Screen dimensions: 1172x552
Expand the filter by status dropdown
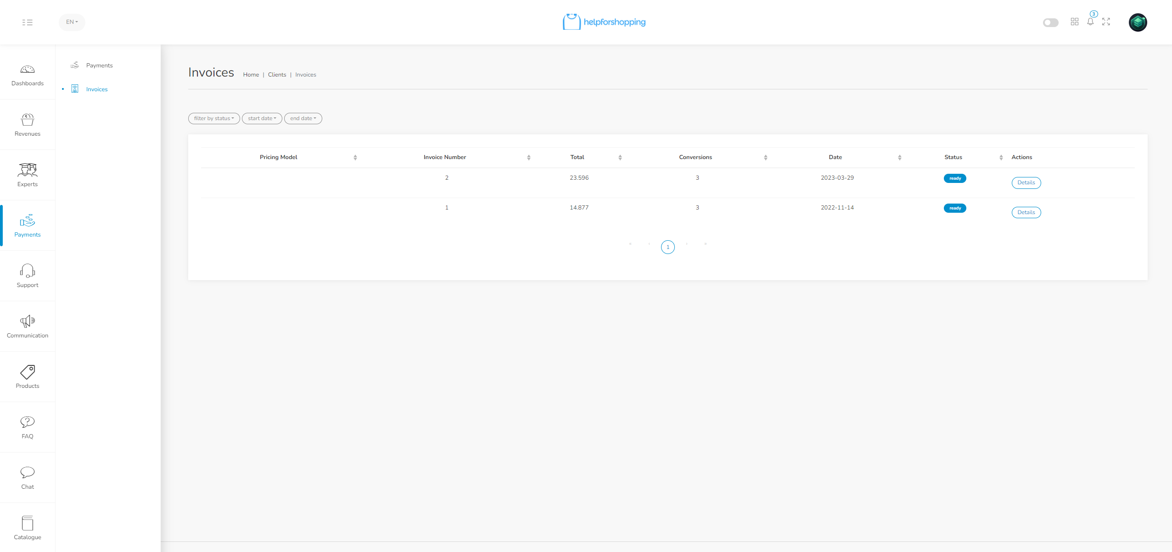(x=214, y=118)
